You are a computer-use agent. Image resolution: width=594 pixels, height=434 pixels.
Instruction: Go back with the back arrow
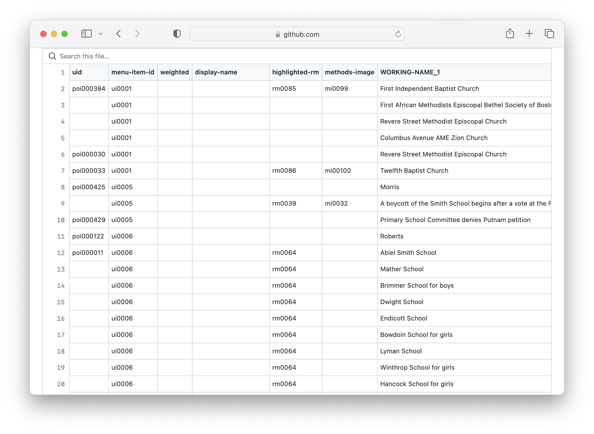click(x=119, y=34)
